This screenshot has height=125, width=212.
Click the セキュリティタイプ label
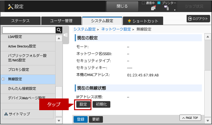point(94,61)
